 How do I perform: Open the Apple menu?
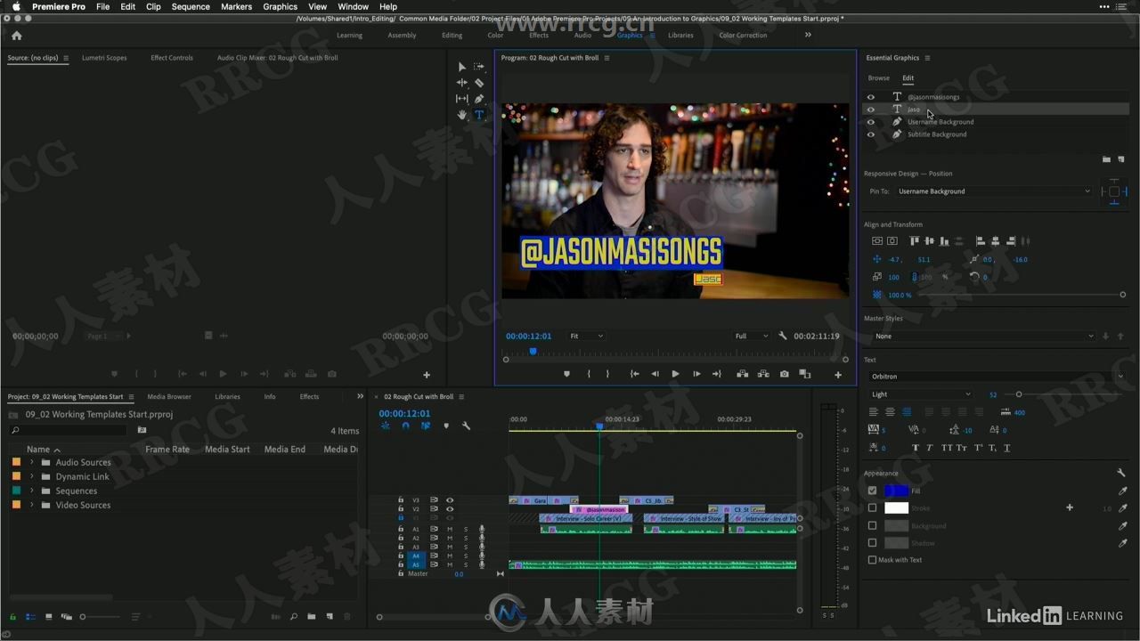pos(16,6)
